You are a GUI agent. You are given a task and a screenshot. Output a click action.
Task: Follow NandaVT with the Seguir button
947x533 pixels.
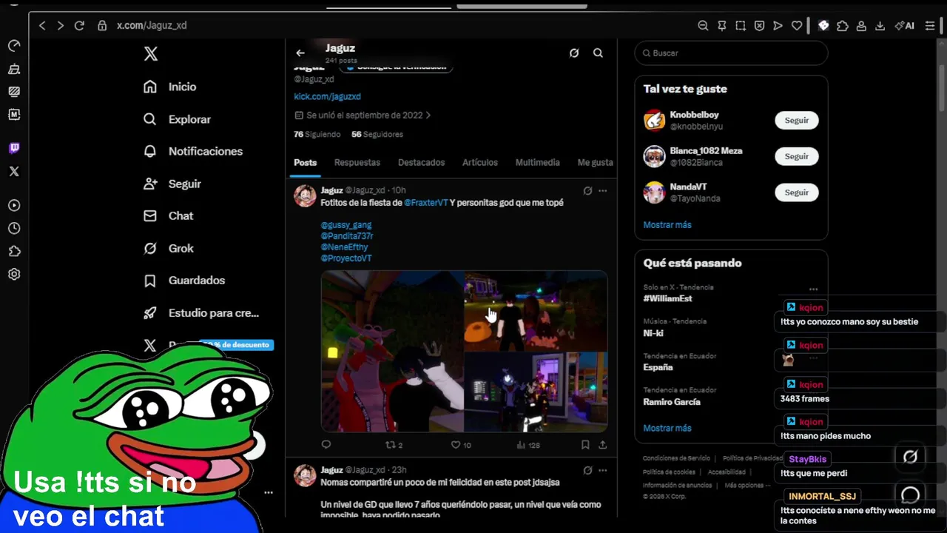(797, 192)
